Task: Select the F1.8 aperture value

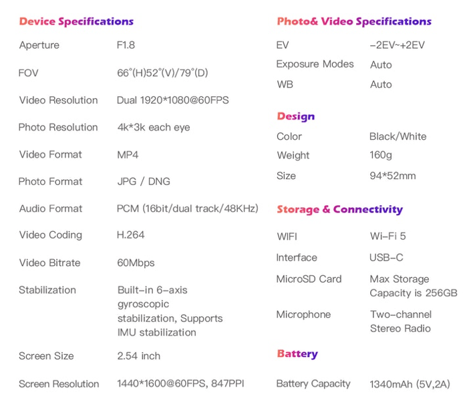Action: click(x=126, y=45)
